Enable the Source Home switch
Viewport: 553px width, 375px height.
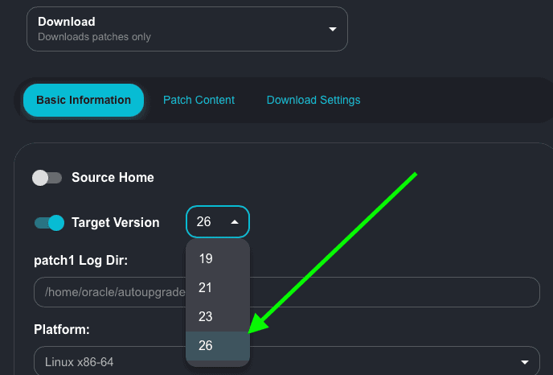(47, 178)
